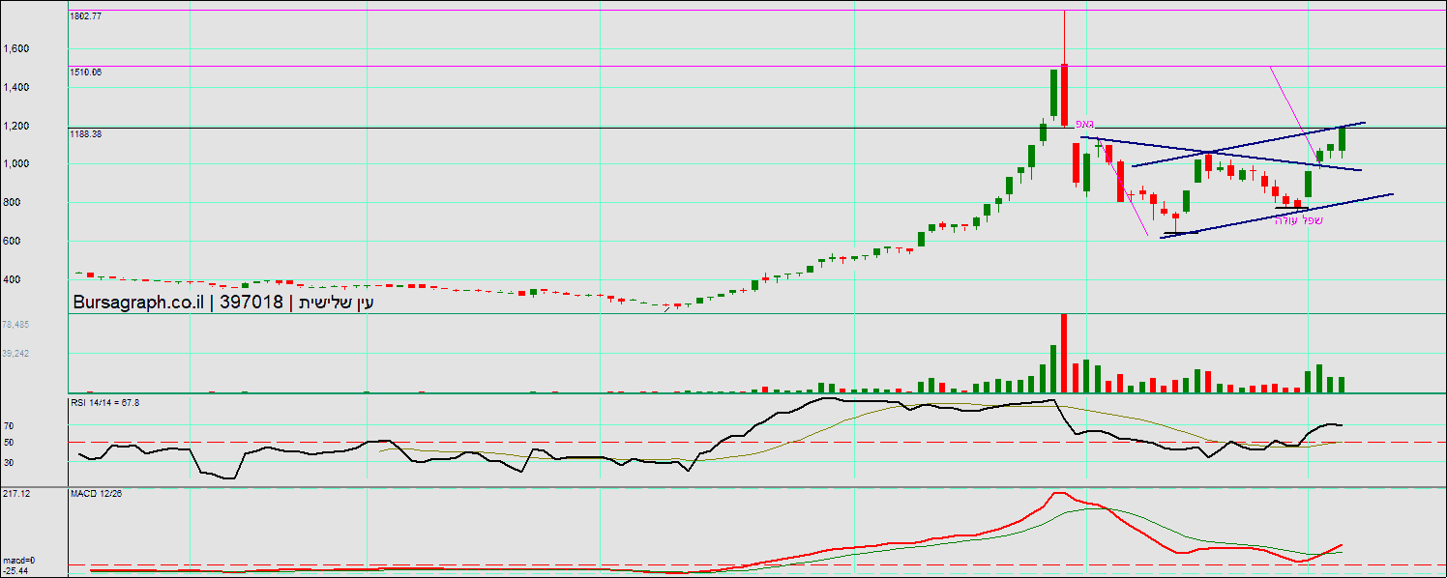The height and width of the screenshot is (578, 1447).
Task: Click the 400 price axis label
Action: [x=11, y=280]
